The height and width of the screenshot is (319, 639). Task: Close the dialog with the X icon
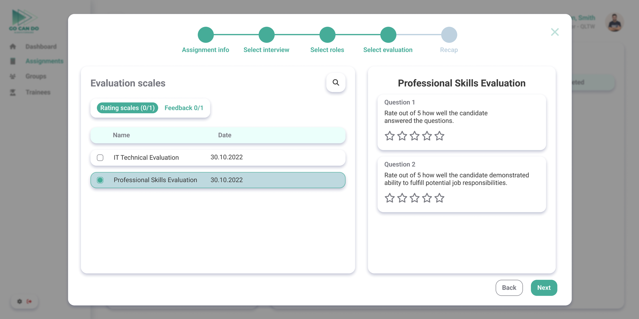pos(555,32)
